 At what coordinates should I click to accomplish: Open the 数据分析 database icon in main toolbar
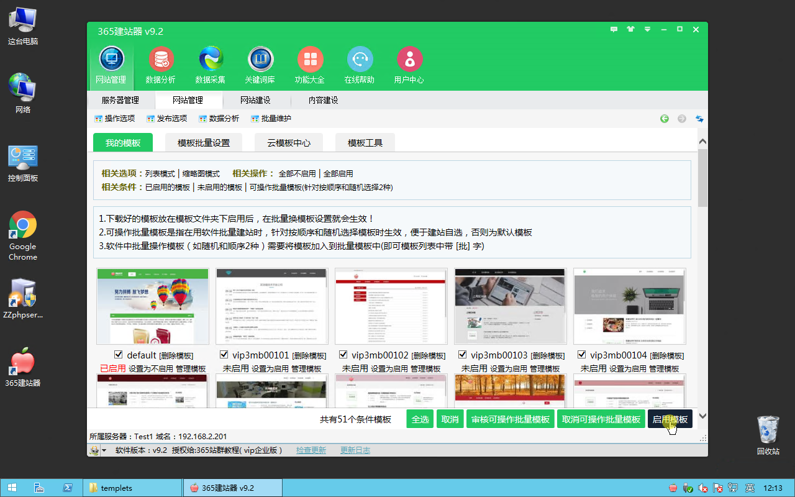coord(161,66)
